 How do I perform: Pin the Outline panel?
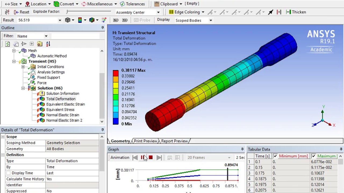point(102,28)
